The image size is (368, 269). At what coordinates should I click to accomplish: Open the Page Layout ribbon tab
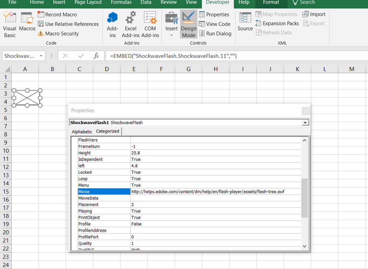[88, 3]
